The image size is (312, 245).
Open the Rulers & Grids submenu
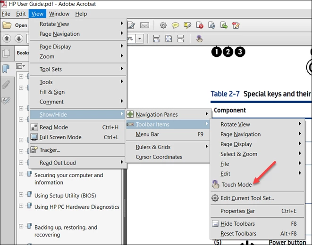168,147
